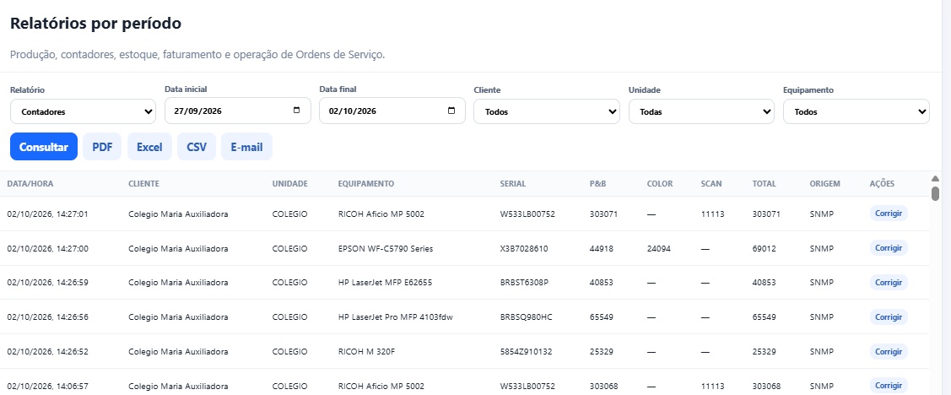Export the report as PDF
951x395 pixels.
[x=102, y=147]
